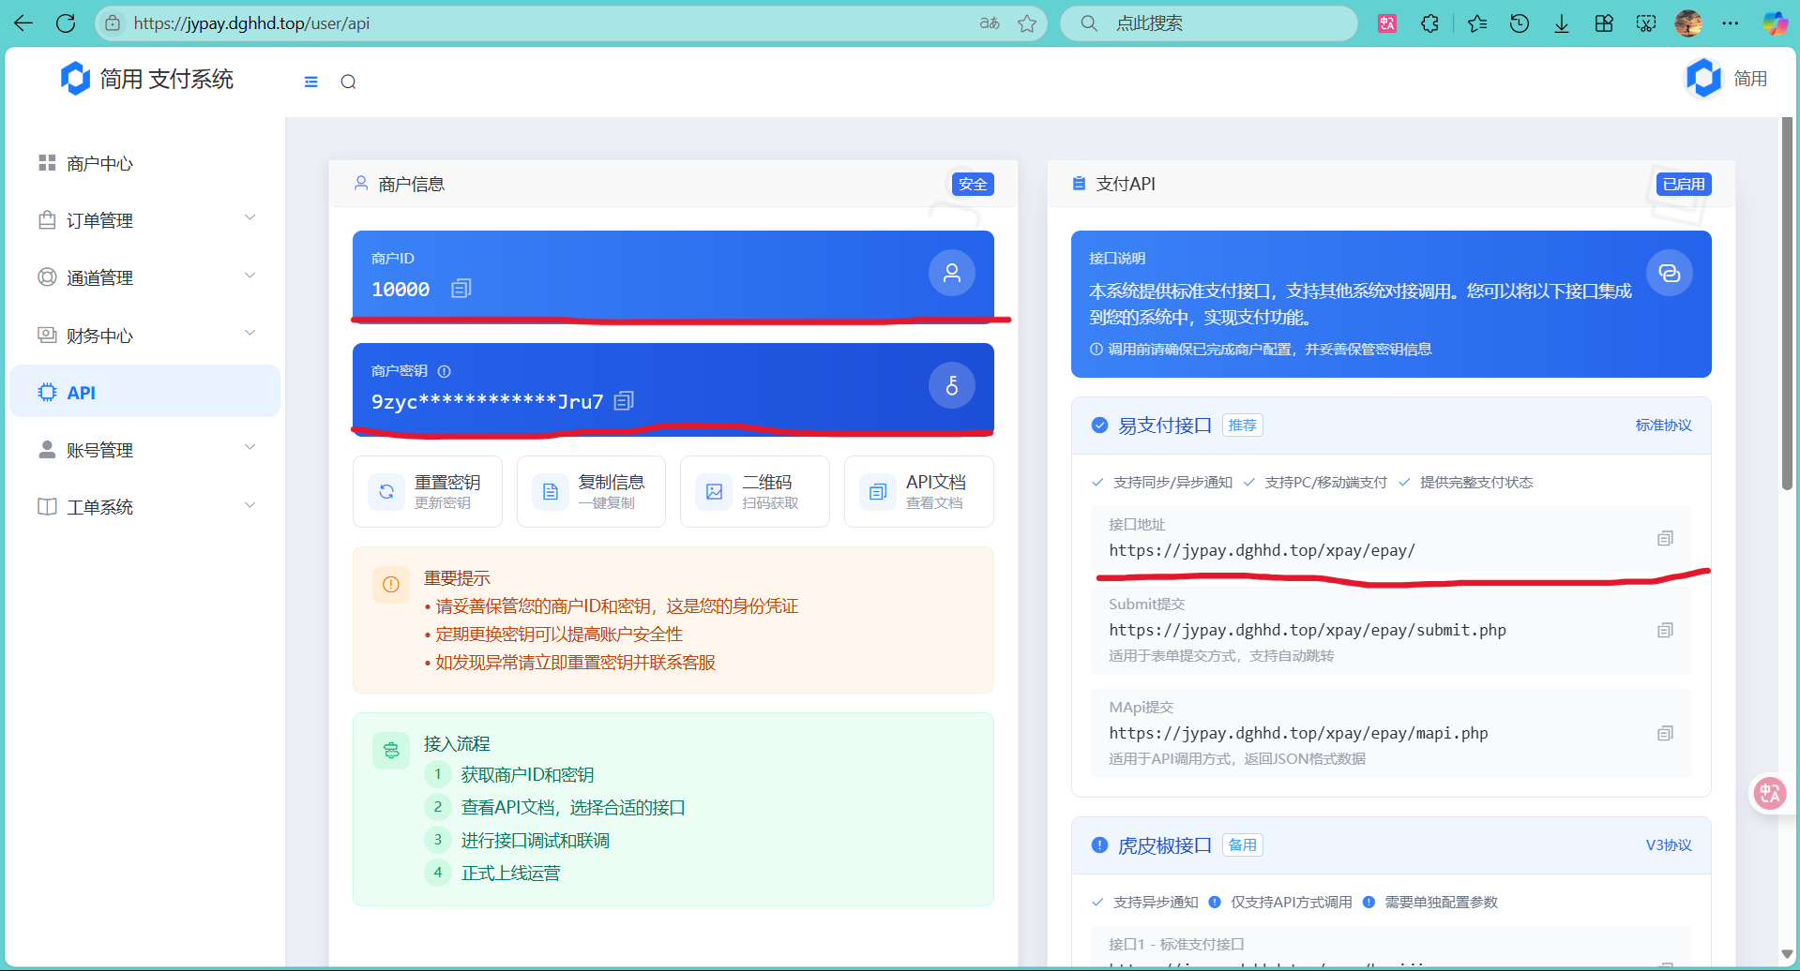
Task: Click the key icon on the 商户密钥 card
Action: (x=951, y=384)
